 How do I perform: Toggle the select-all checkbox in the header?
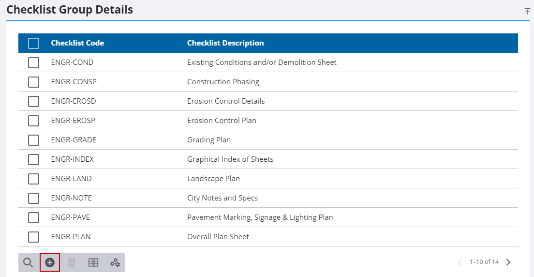click(x=33, y=43)
